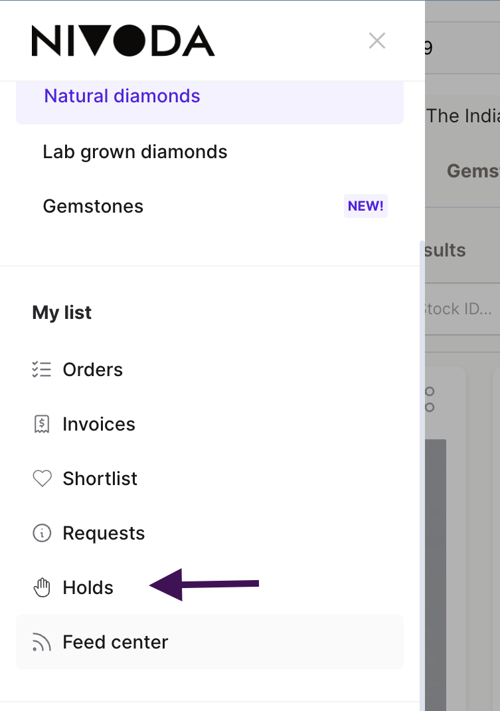View the Shortlist page
This screenshot has height=711, width=500.
coord(210,478)
